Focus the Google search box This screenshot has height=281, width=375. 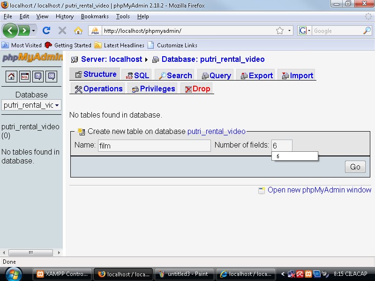click(x=337, y=31)
